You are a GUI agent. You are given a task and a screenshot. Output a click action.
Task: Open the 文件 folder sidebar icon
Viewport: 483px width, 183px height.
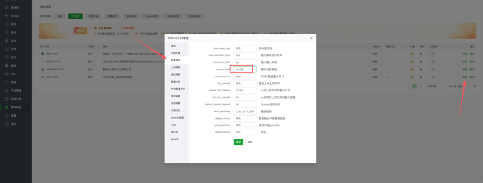7,49
